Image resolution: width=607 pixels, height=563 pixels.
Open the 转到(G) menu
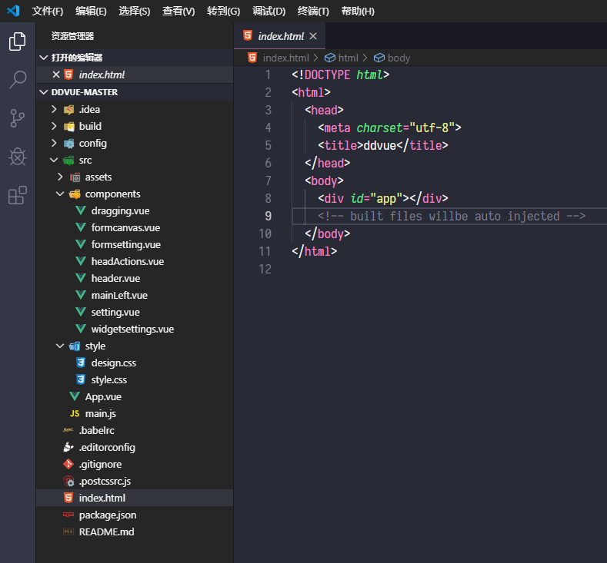tap(223, 12)
